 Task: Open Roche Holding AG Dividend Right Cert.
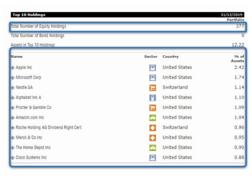[x=49, y=128]
